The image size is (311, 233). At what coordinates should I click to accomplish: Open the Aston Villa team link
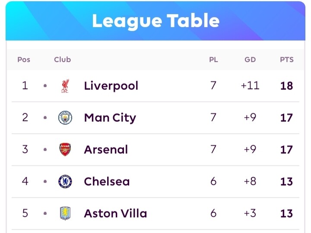coord(115,214)
